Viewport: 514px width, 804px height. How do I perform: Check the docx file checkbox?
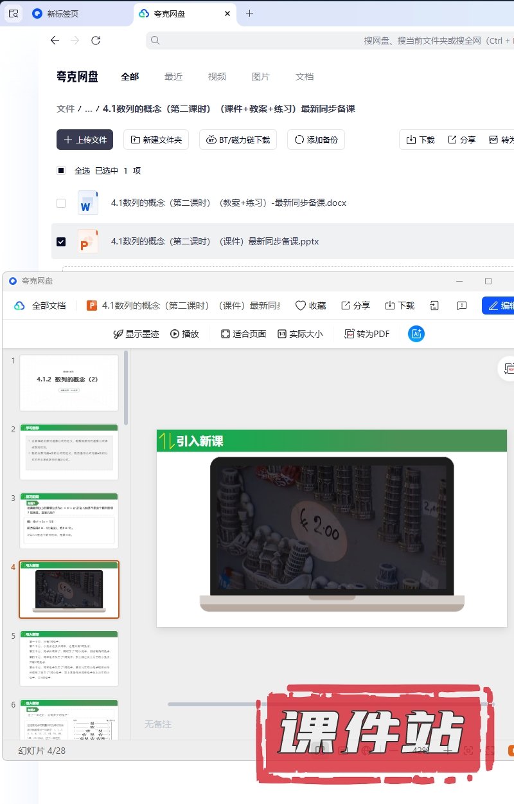61,203
